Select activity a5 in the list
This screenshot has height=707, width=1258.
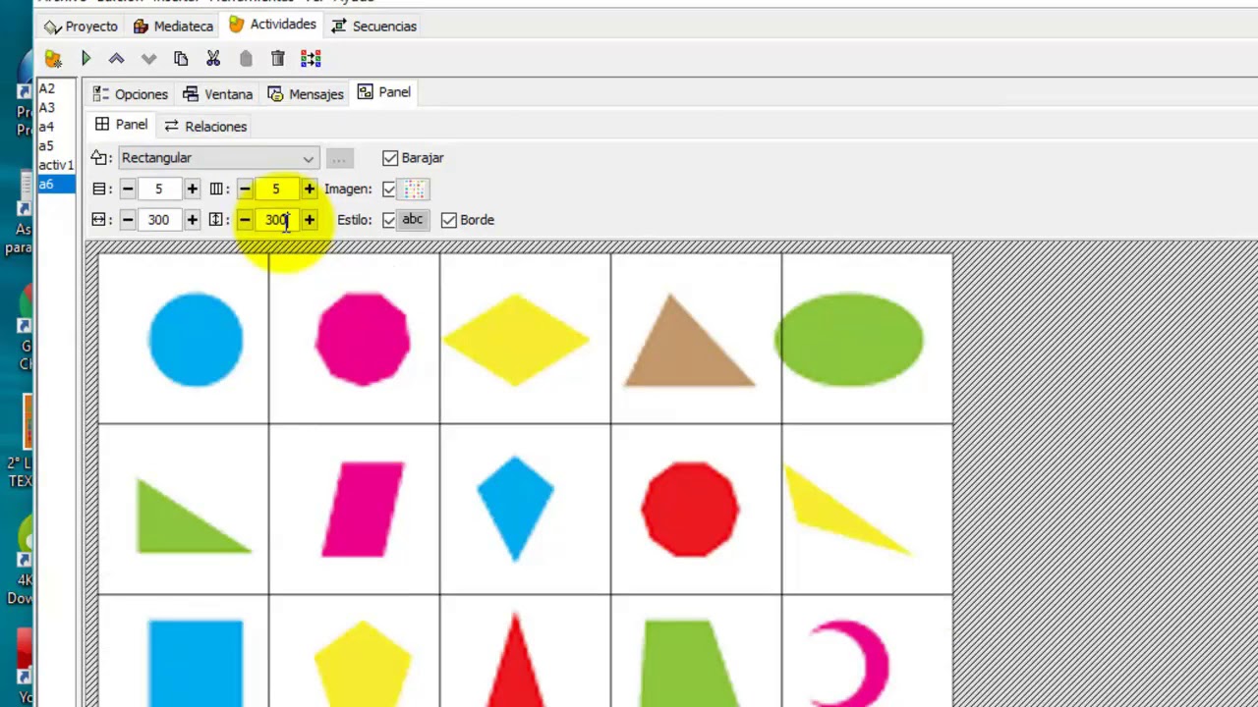click(x=55, y=145)
